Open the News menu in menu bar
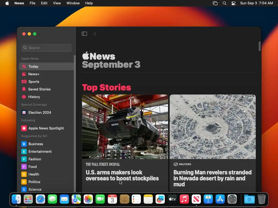This screenshot has width=278, height=208. point(19,3)
